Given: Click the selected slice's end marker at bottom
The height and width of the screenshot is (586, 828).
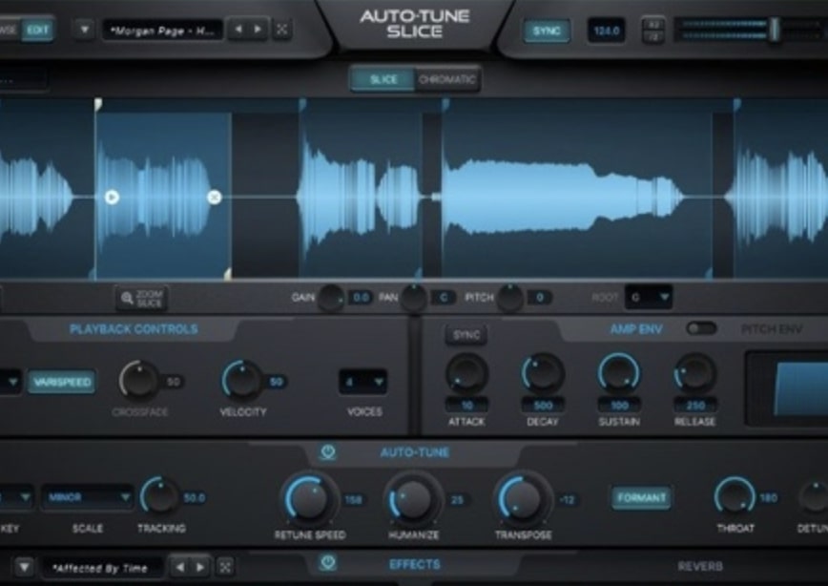Looking at the screenshot, I should [228, 273].
